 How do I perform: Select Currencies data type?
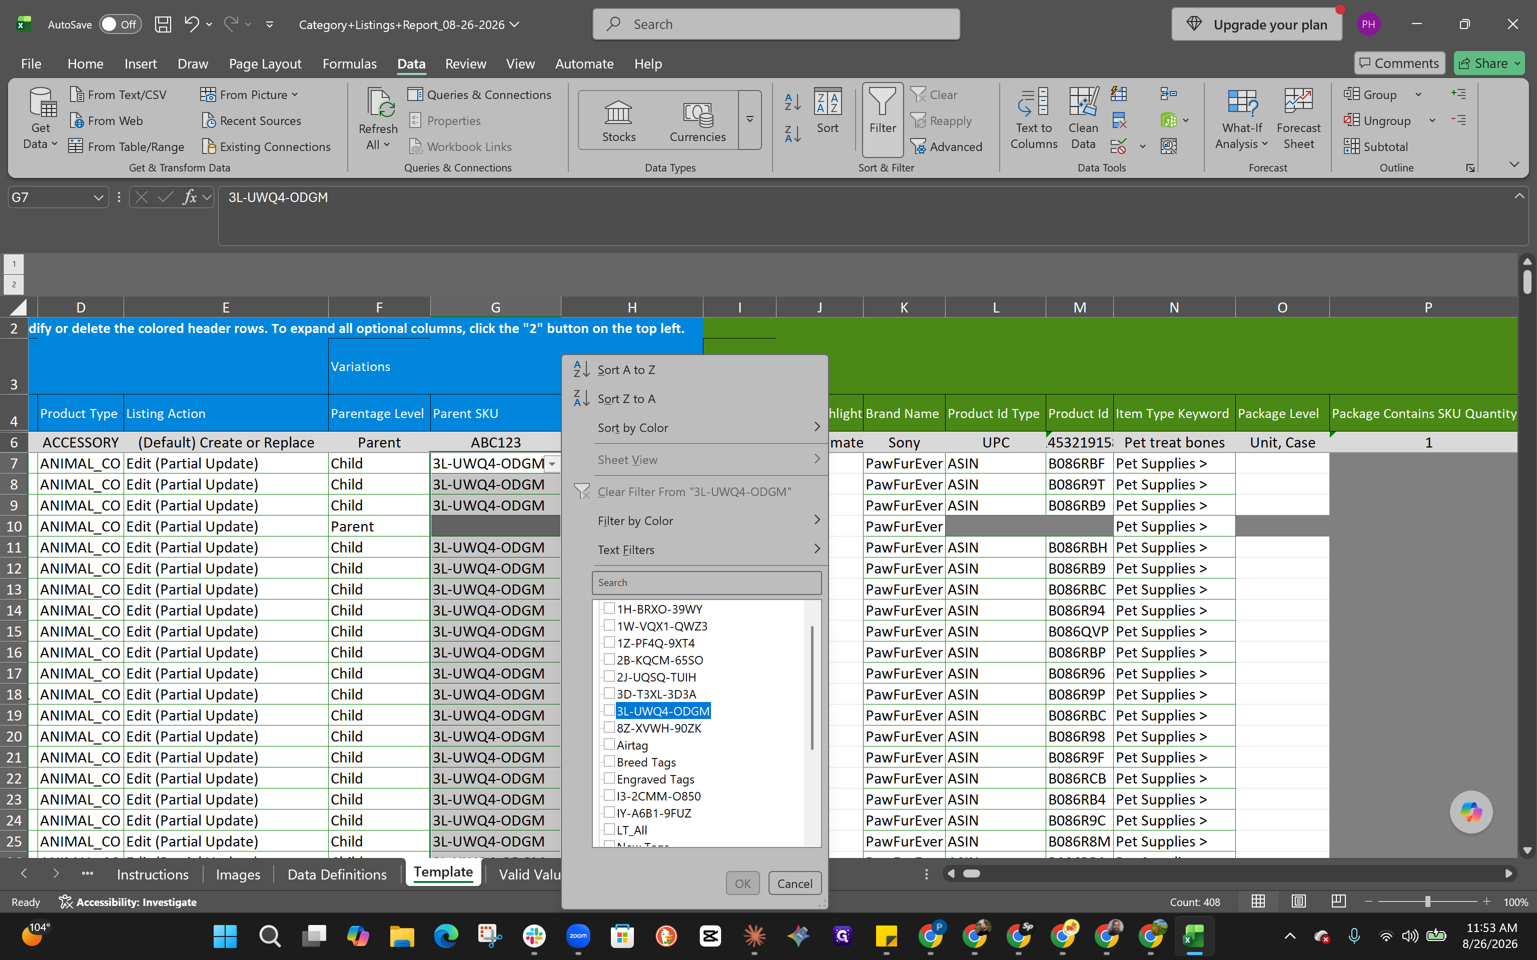coord(697,120)
